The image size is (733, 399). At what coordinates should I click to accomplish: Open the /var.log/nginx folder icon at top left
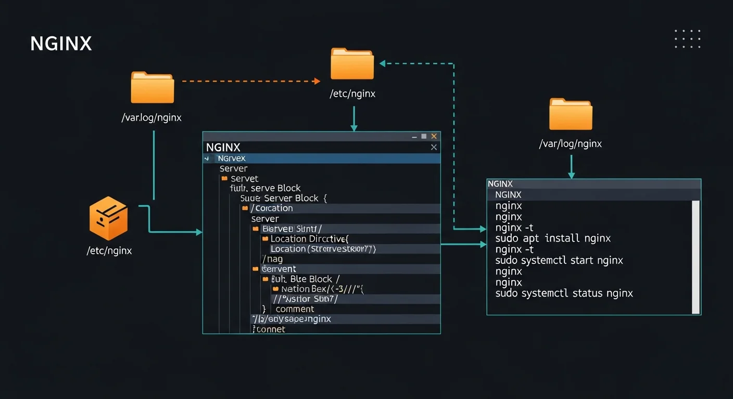[x=151, y=87]
